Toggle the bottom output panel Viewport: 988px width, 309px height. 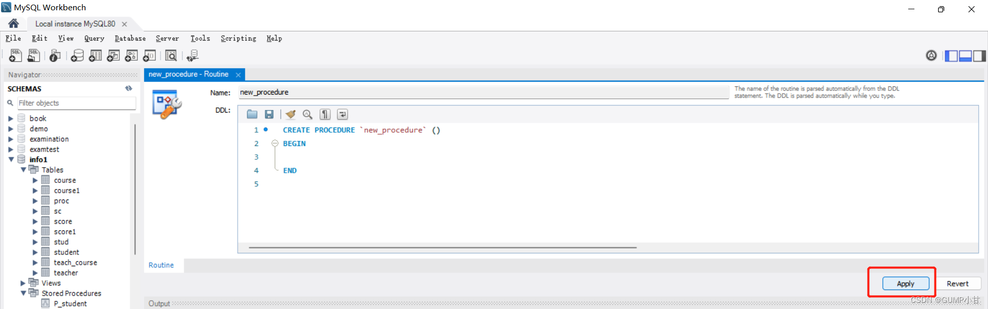pyautogui.click(x=965, y=56)
